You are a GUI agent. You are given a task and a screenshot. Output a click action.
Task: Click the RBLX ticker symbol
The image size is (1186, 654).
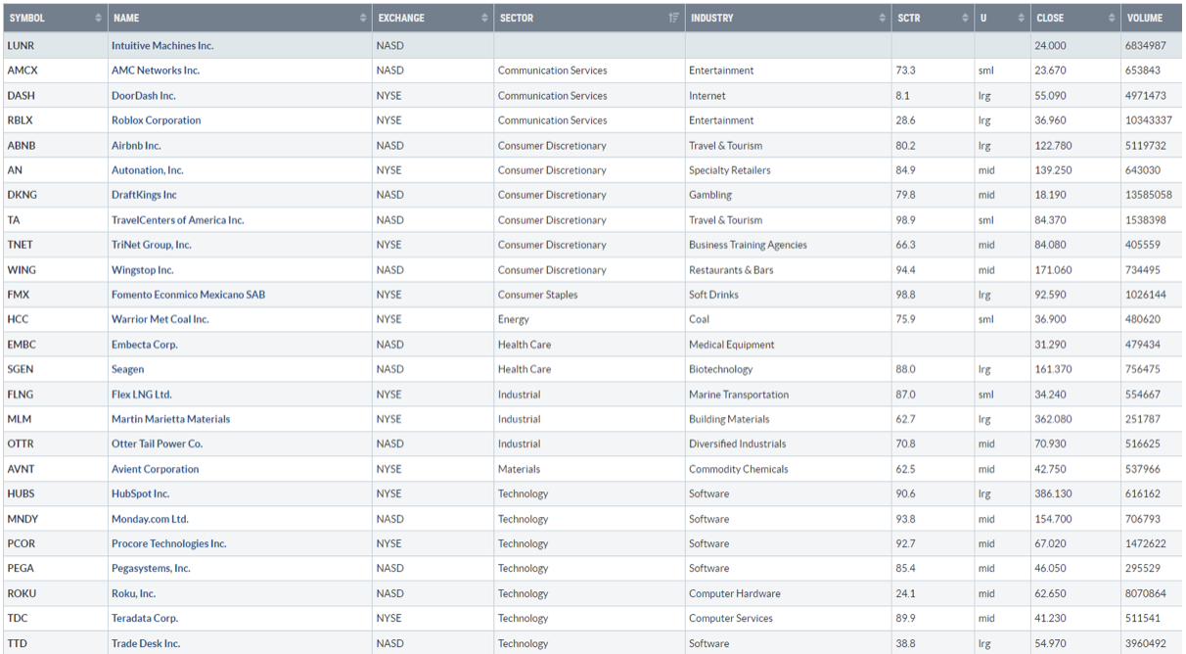[22, 120]
